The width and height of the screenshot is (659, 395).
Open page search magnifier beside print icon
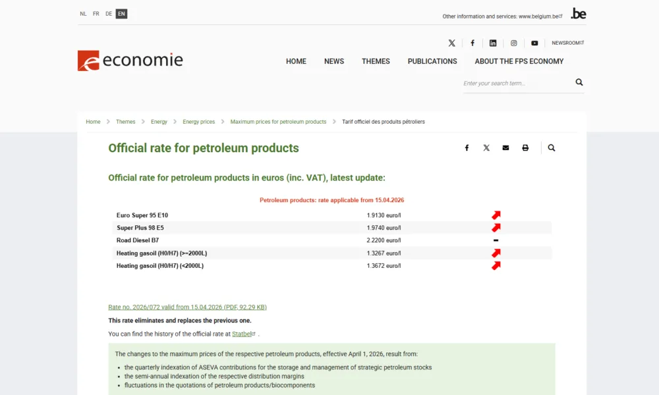(552, 148)
